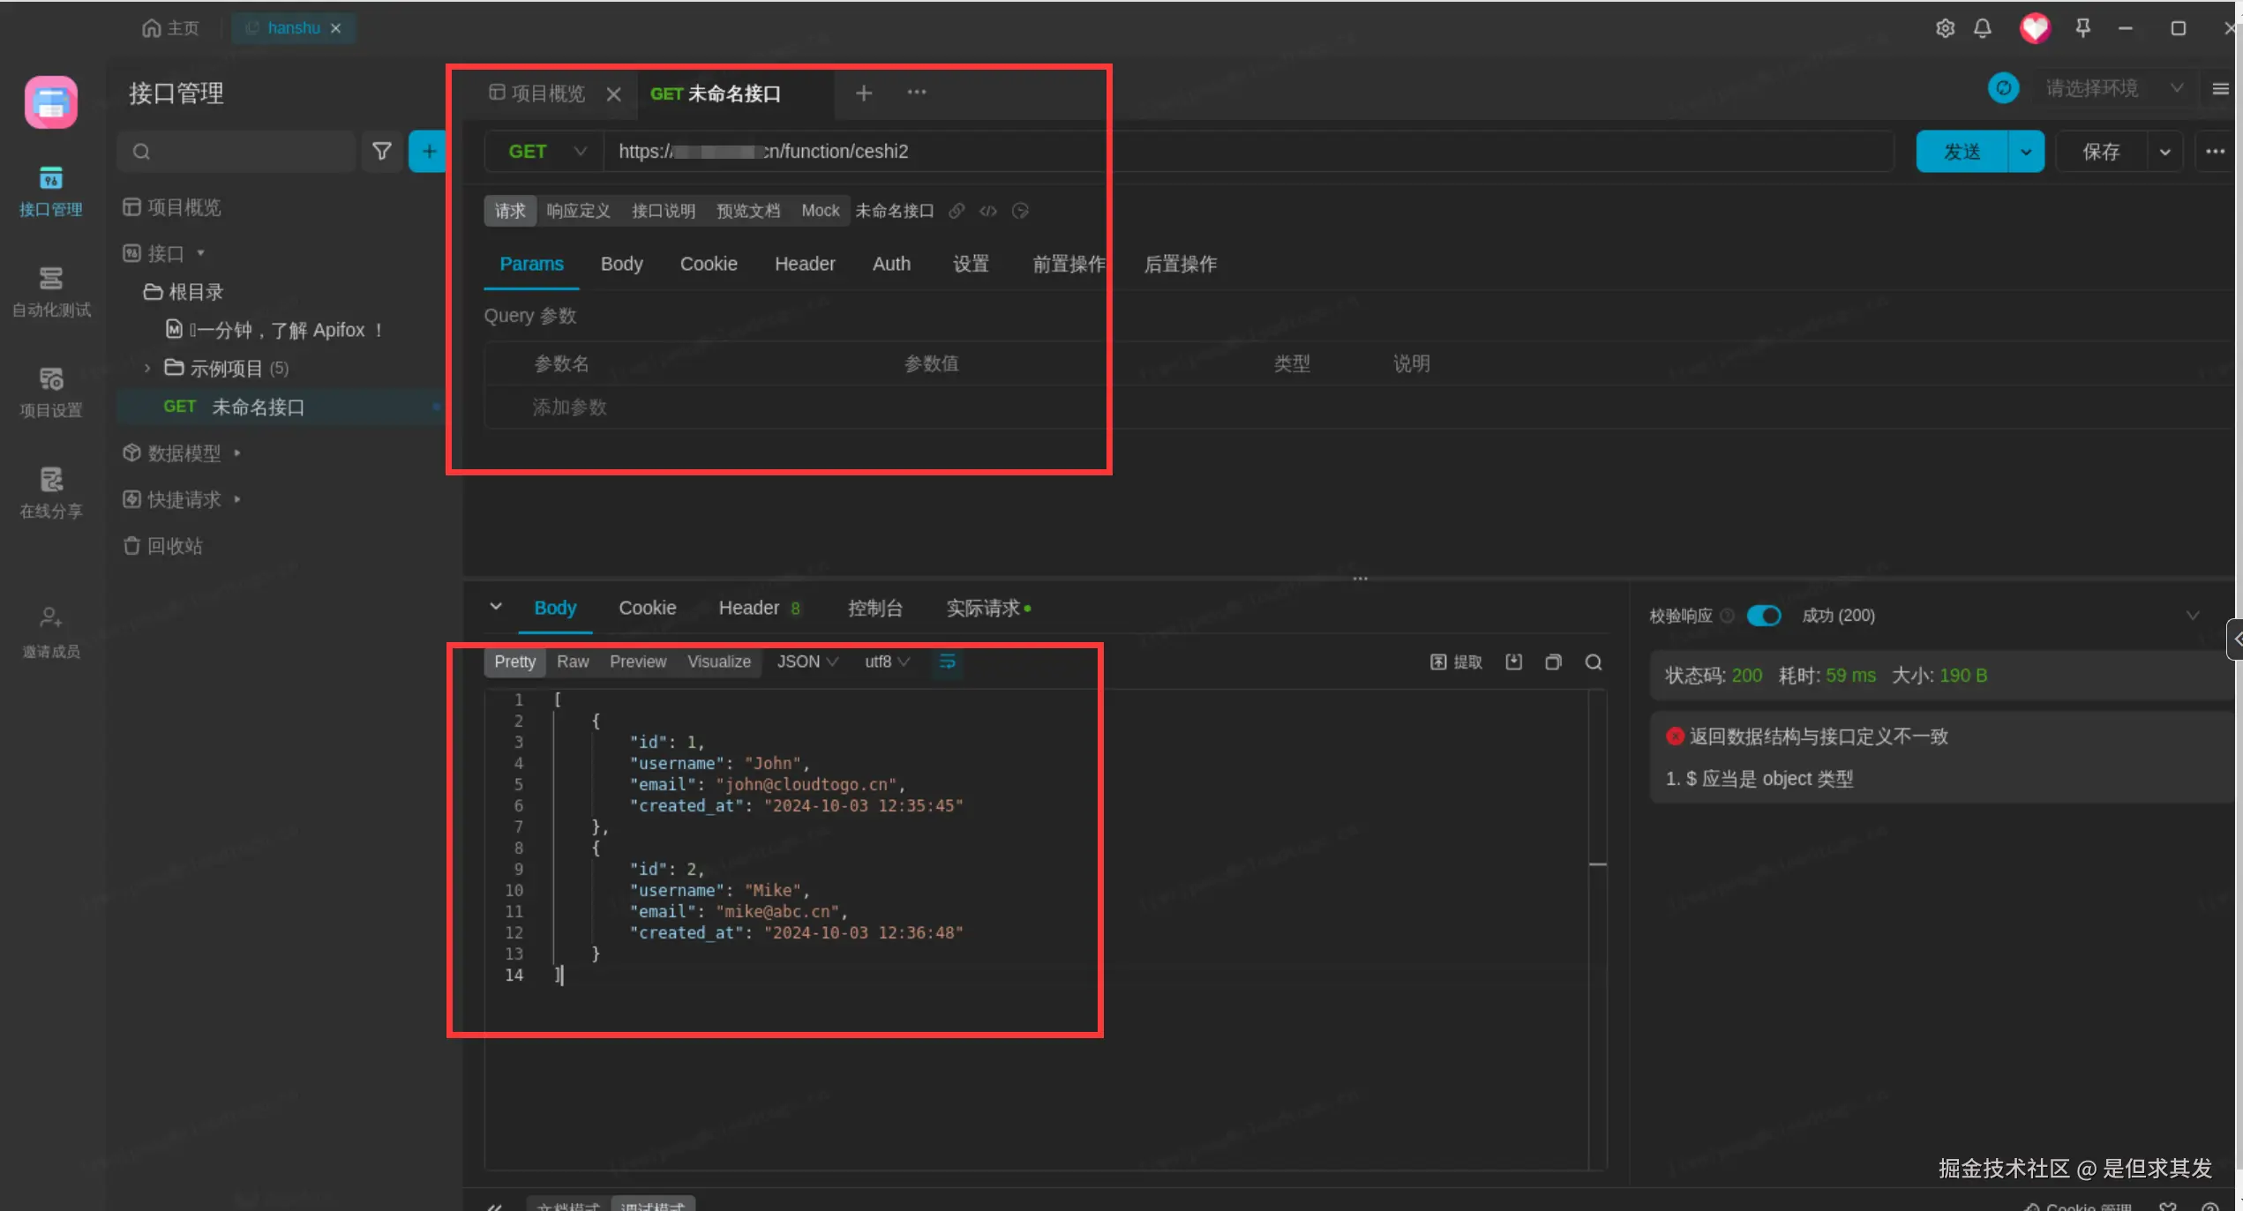Switch response view to Raw
The width and height of the screenshot is (2243, 1211).
[x=572, y=662]
